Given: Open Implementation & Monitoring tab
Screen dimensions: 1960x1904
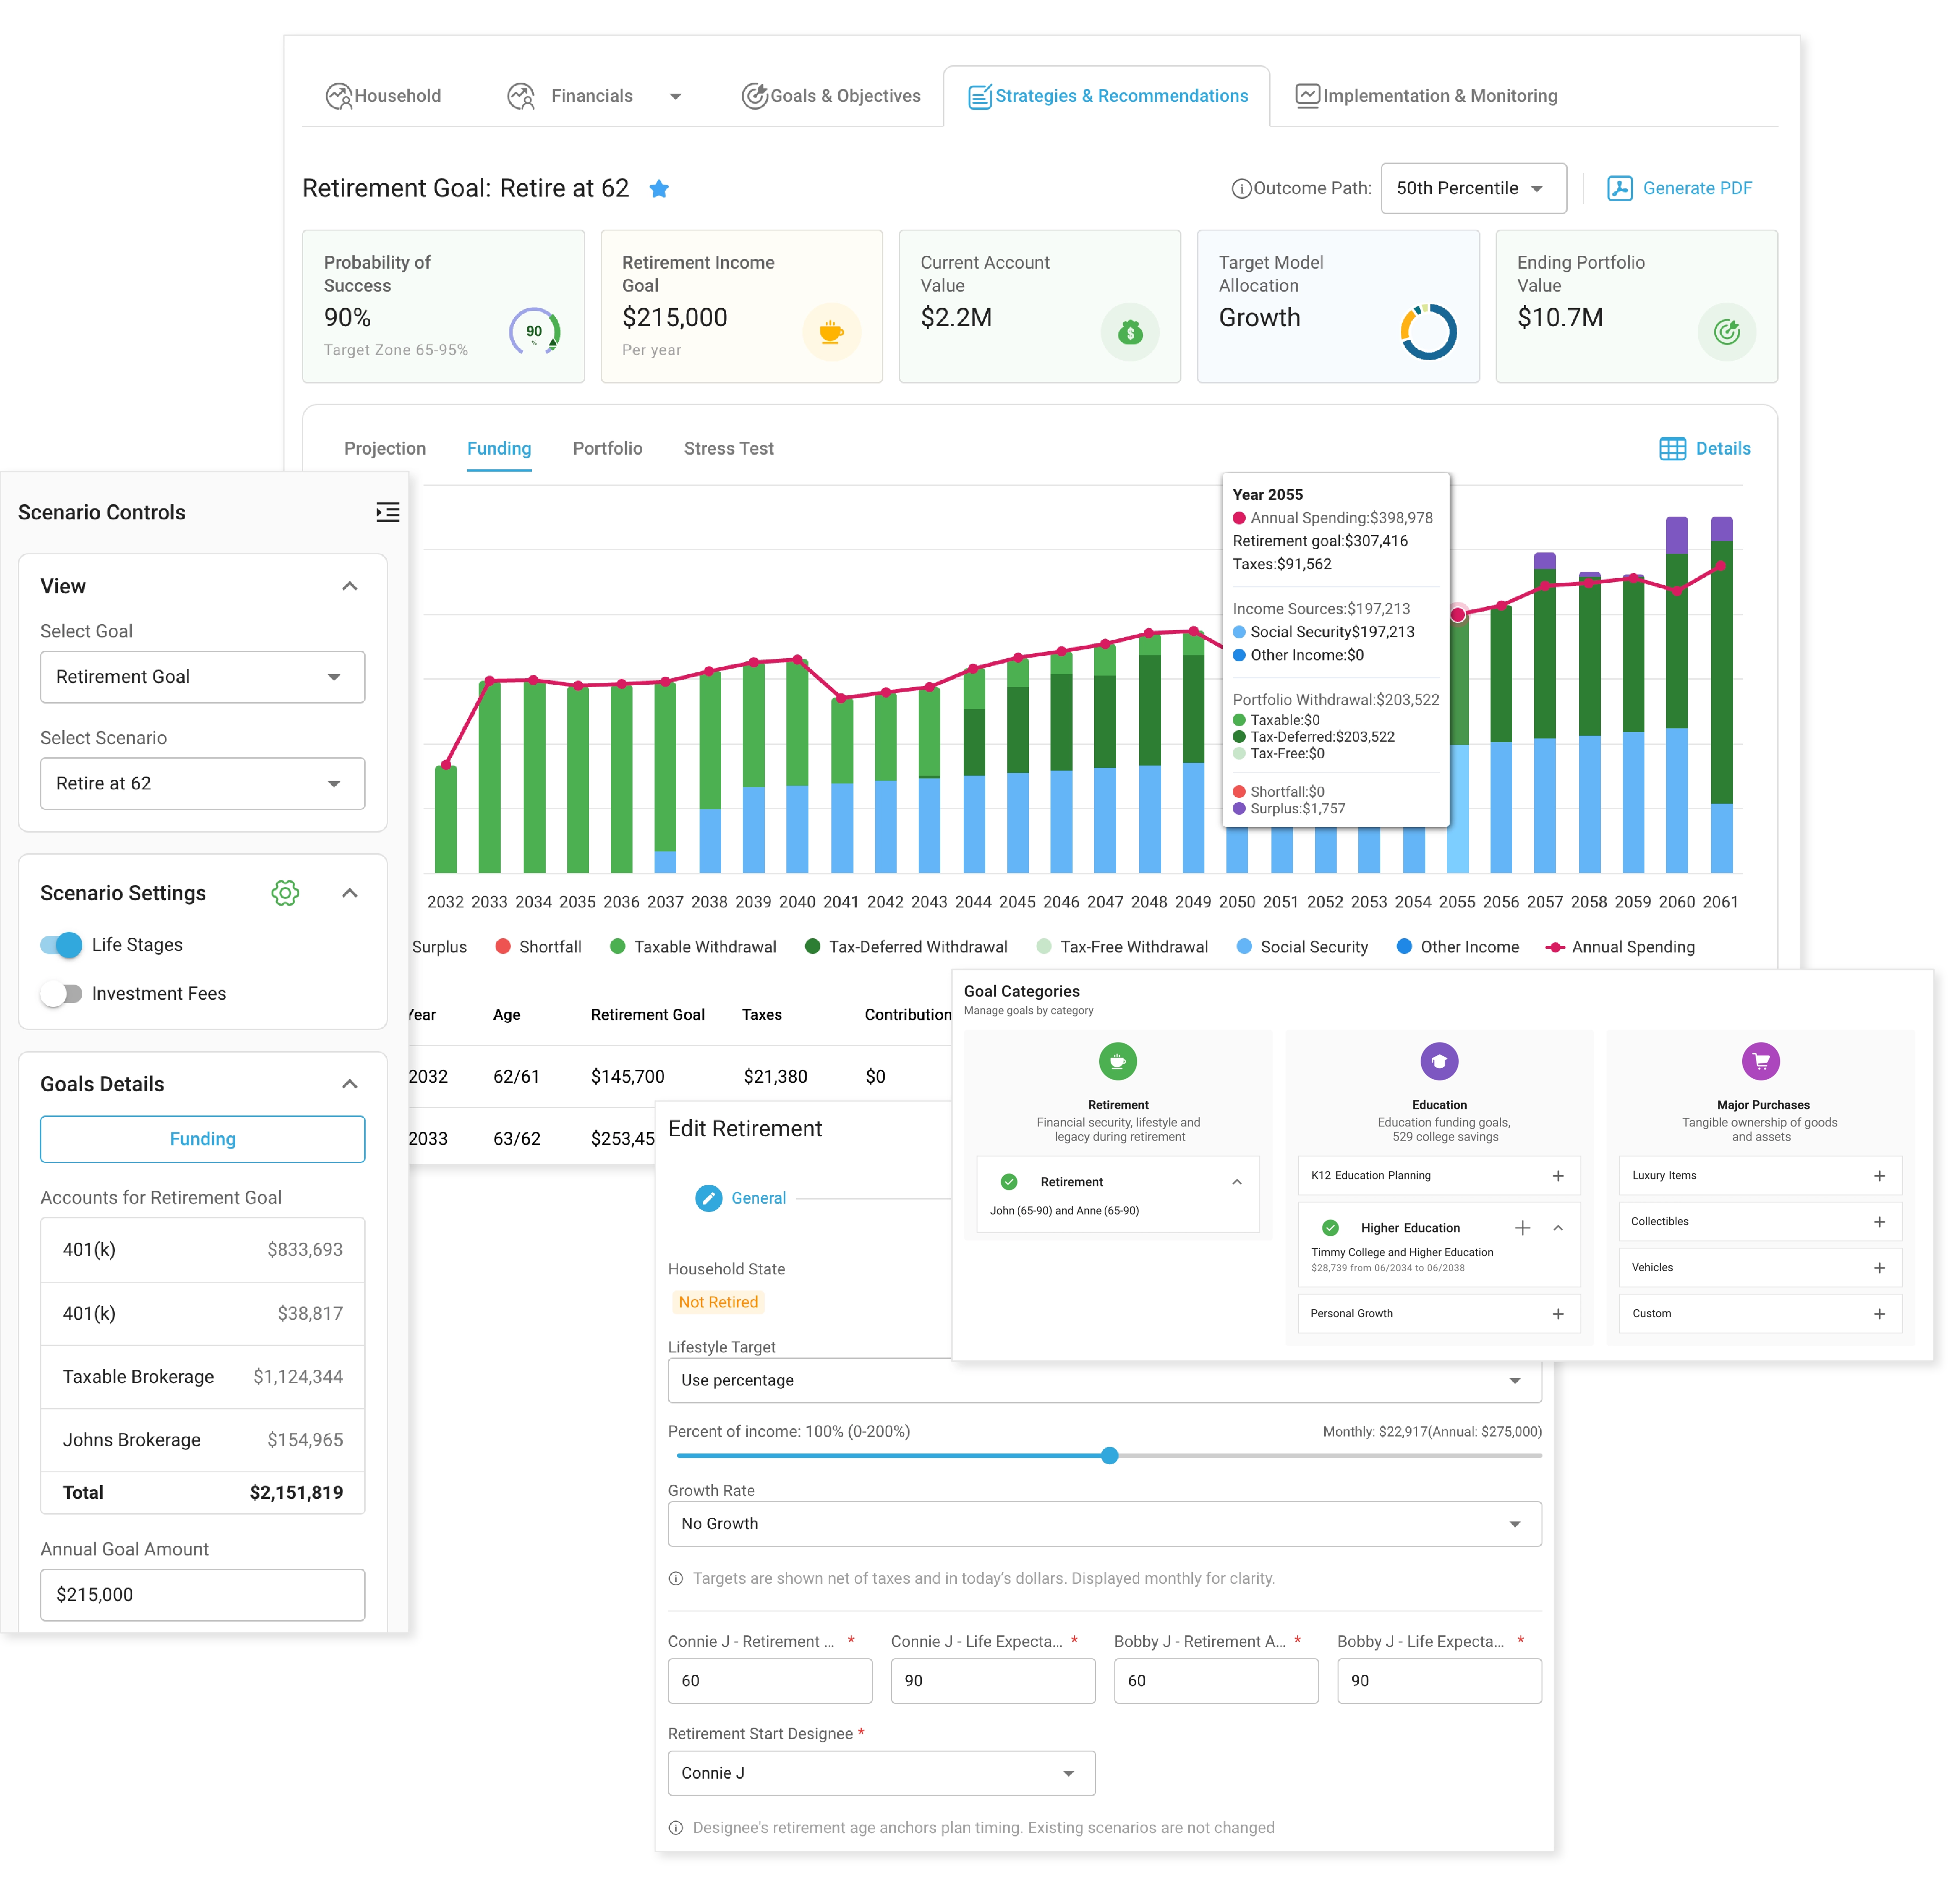Looking at the screenshot, I should (1426, 95).
